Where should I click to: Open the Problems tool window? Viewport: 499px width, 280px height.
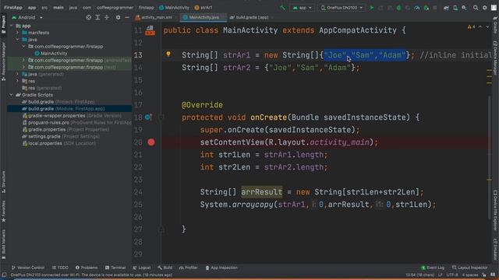87,268
